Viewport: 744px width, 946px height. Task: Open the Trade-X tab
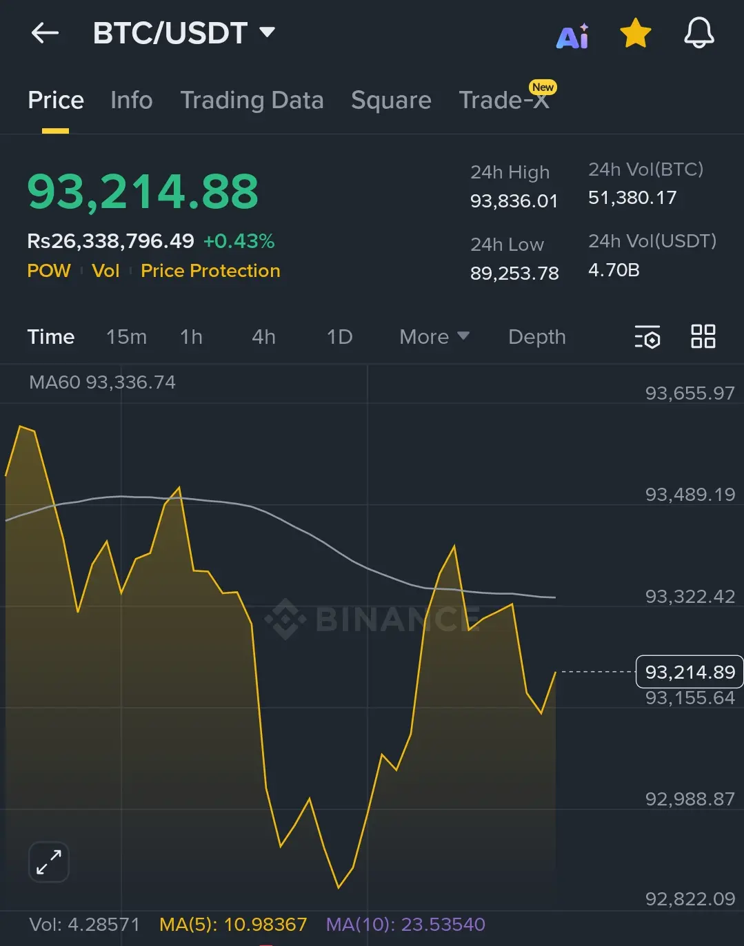(504, 101)
